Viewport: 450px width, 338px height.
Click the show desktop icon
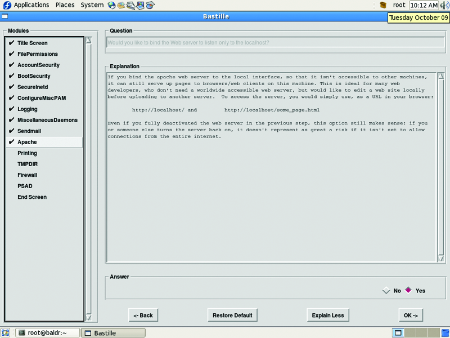point(6,333)
